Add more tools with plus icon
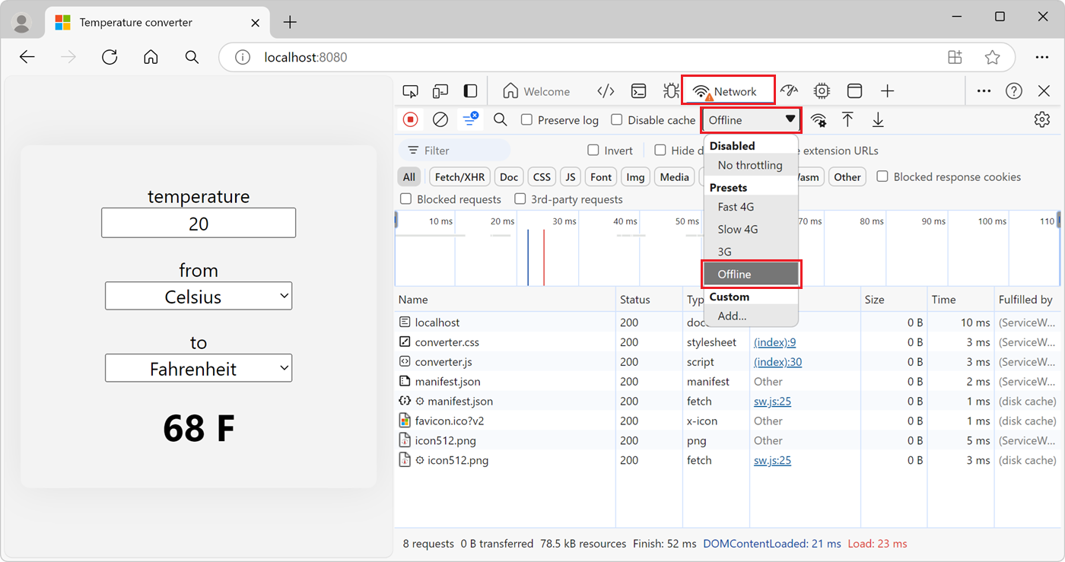Image resolution: width=1065 pixels, height=562 pixels. [x=887, y=91]
